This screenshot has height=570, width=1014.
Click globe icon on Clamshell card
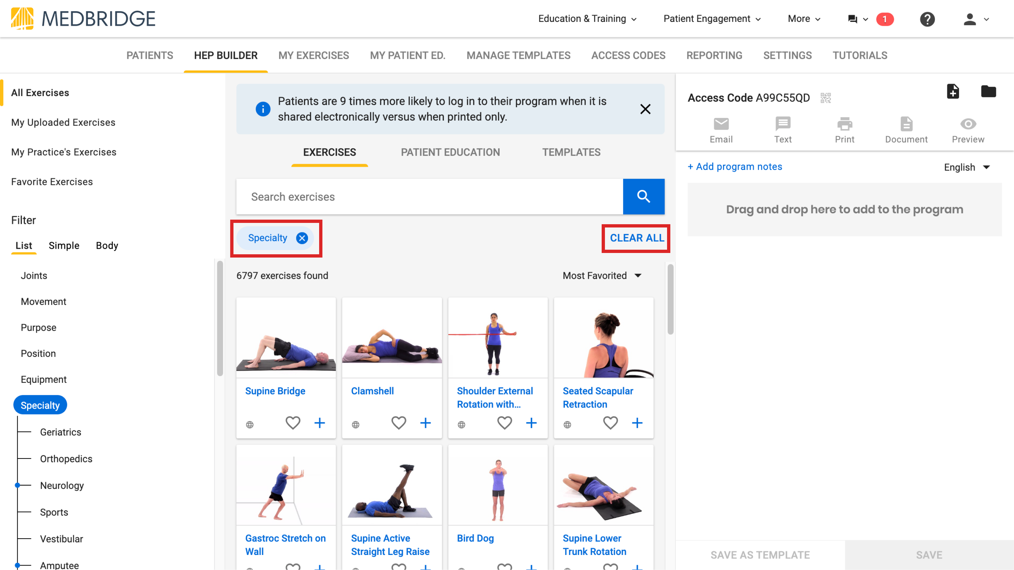point(355,425)
